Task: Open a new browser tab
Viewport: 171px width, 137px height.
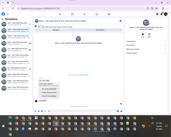Action: click(x=13, y=3)
